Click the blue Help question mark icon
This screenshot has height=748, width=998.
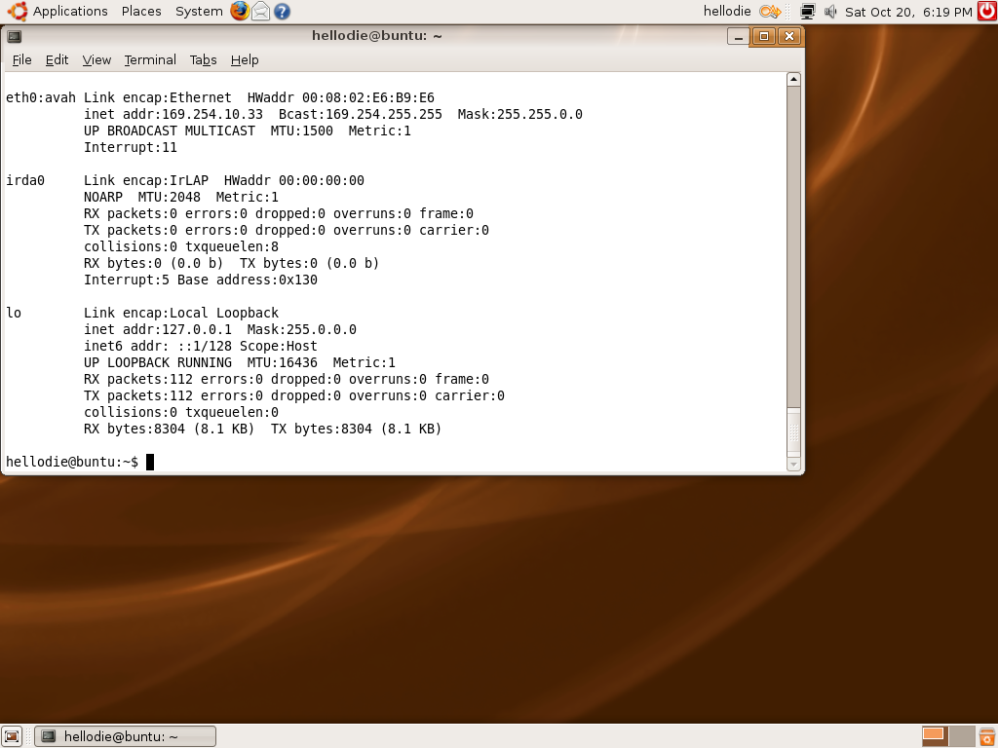pyautogui.click(x=282, y=12)
